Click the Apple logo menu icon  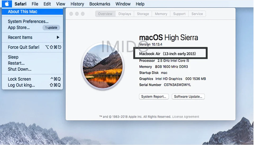pyautogui.click(x=7, y=4)
